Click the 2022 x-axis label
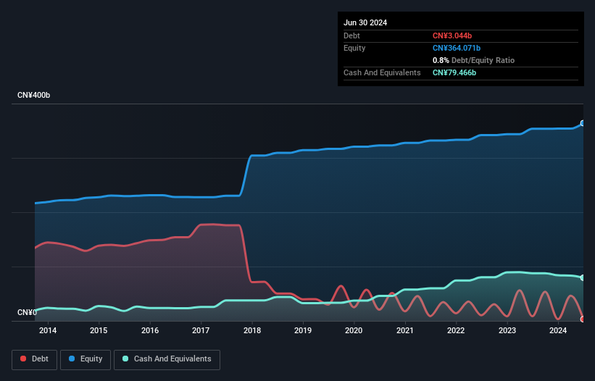Viewport: 595px width, 381px height. [x=456, y=330]
